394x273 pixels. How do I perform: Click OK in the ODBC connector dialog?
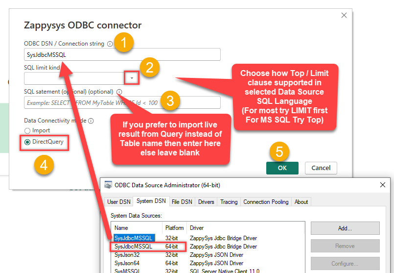tap(282, 168)
